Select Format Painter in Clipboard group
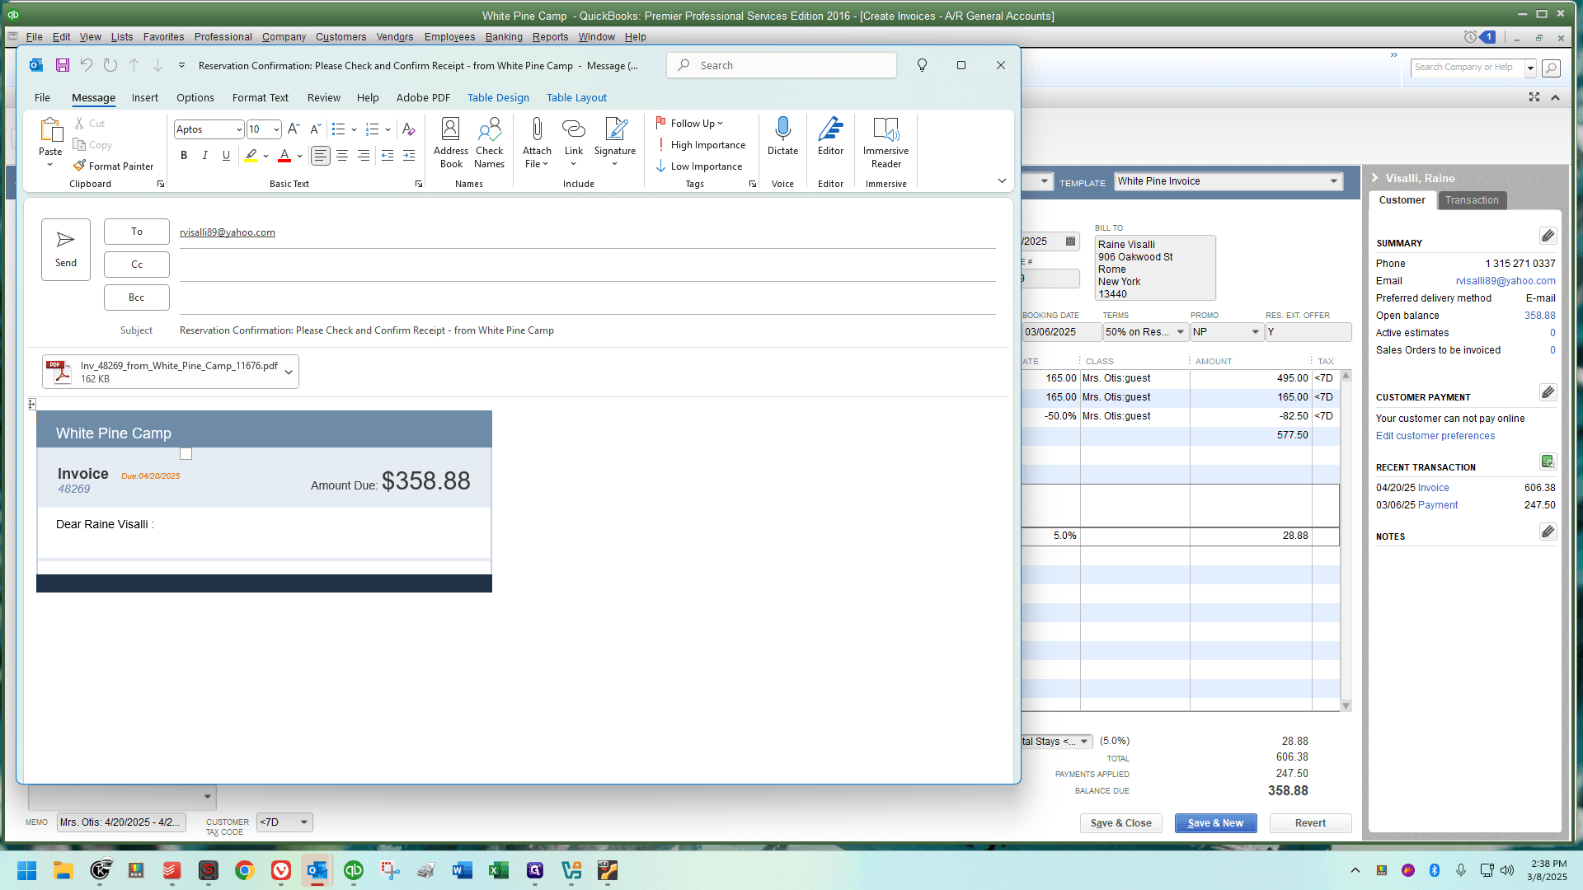This screenshot has width=1583, height=890. point(113,166)
